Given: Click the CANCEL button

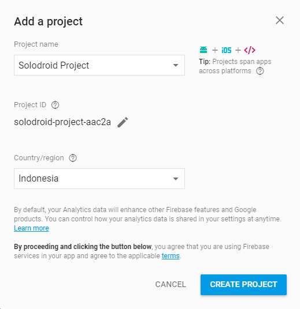Looking at the screenshot, I should pos(171,284).
